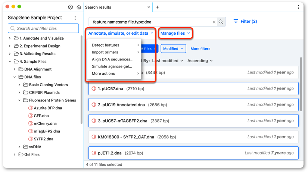Select the 2. pUC19 Annotated.dna row

click(193, 104)
